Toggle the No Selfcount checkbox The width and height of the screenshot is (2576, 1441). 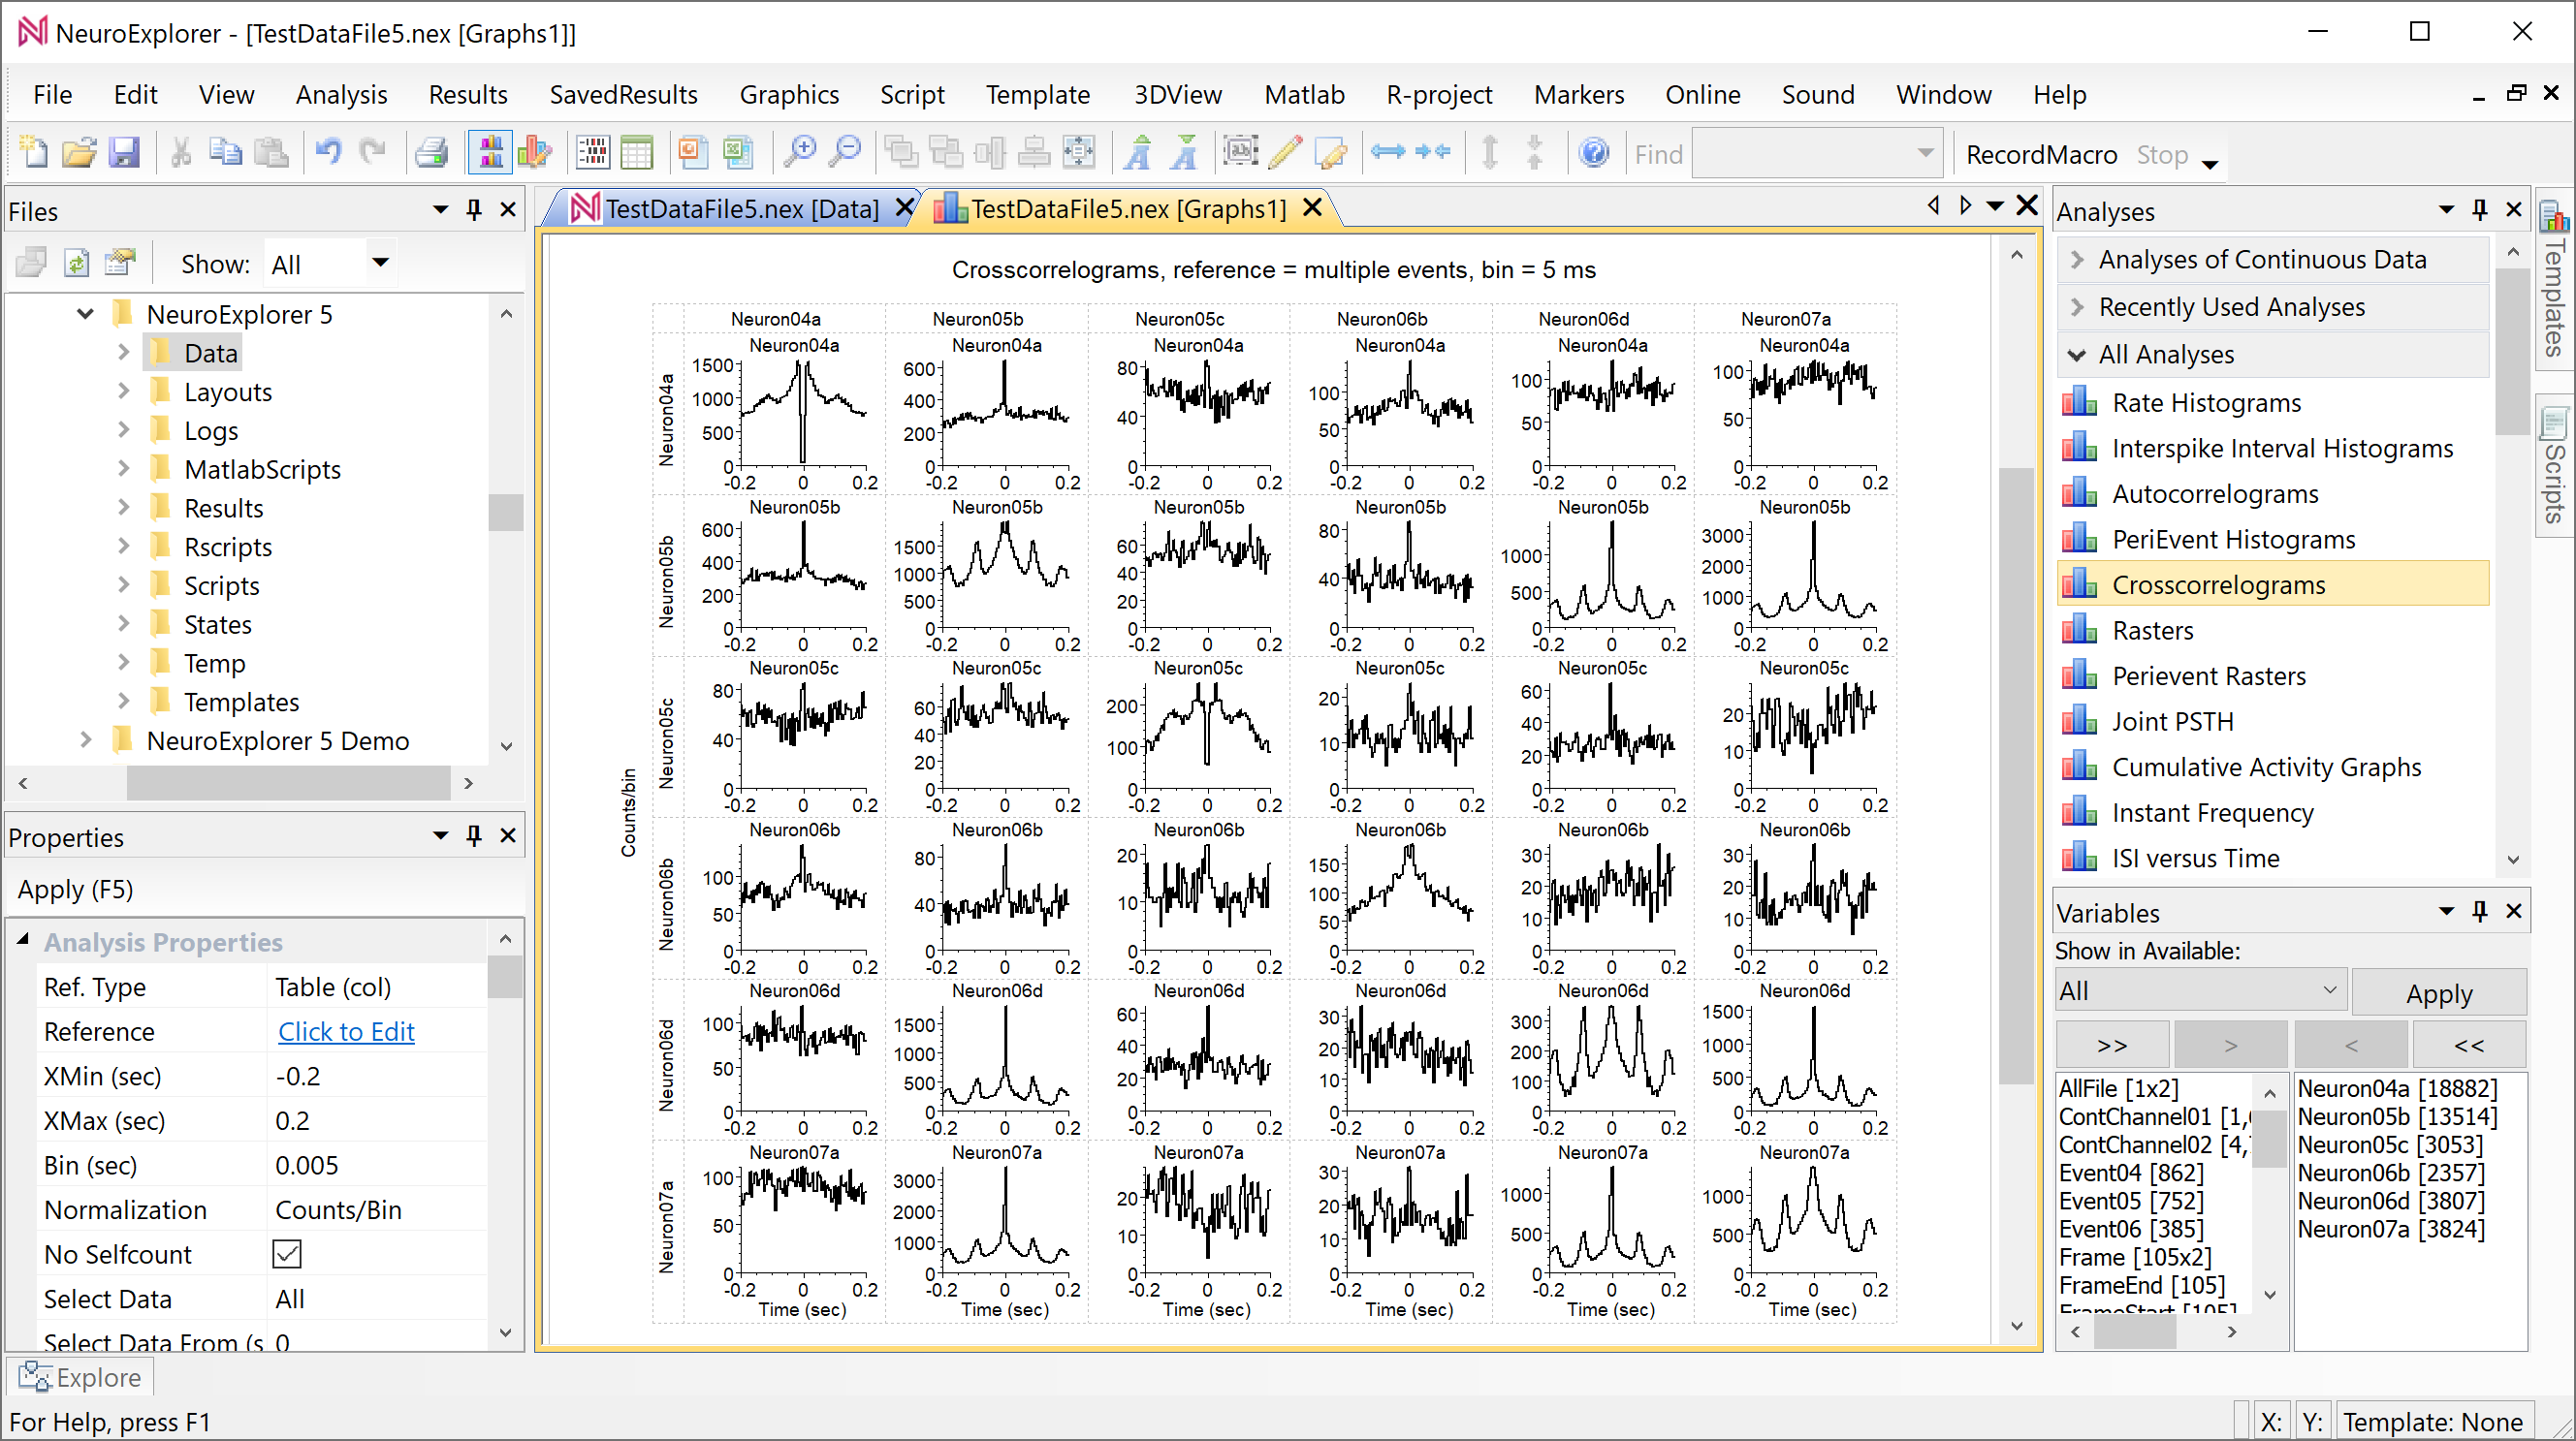coord(286,1253)
